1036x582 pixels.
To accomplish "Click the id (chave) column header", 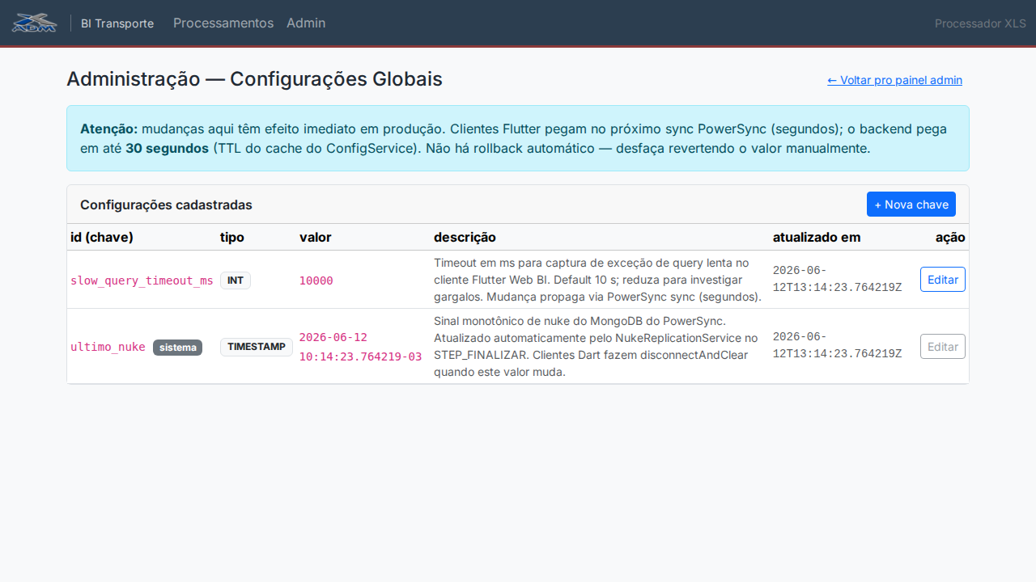I will (x=102, y=237).
